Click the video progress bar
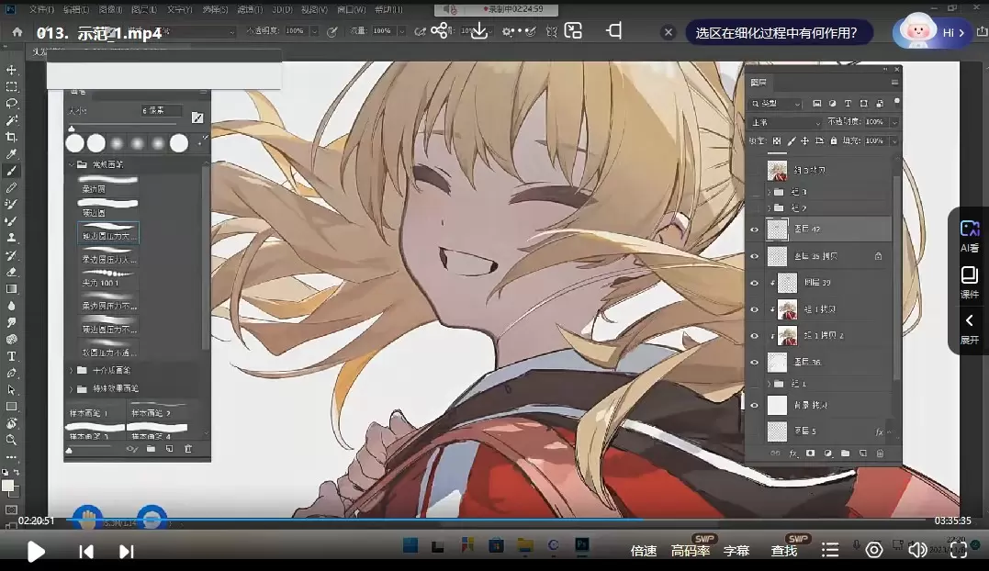The width and height of the screenshot is (989, 571). 495,520
